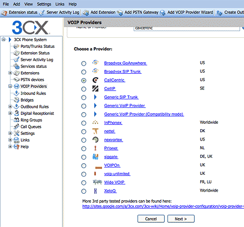Screen dimensions: 244x227
Task: Expand the Extensions tree node
Action: click(x=10, y=73)
